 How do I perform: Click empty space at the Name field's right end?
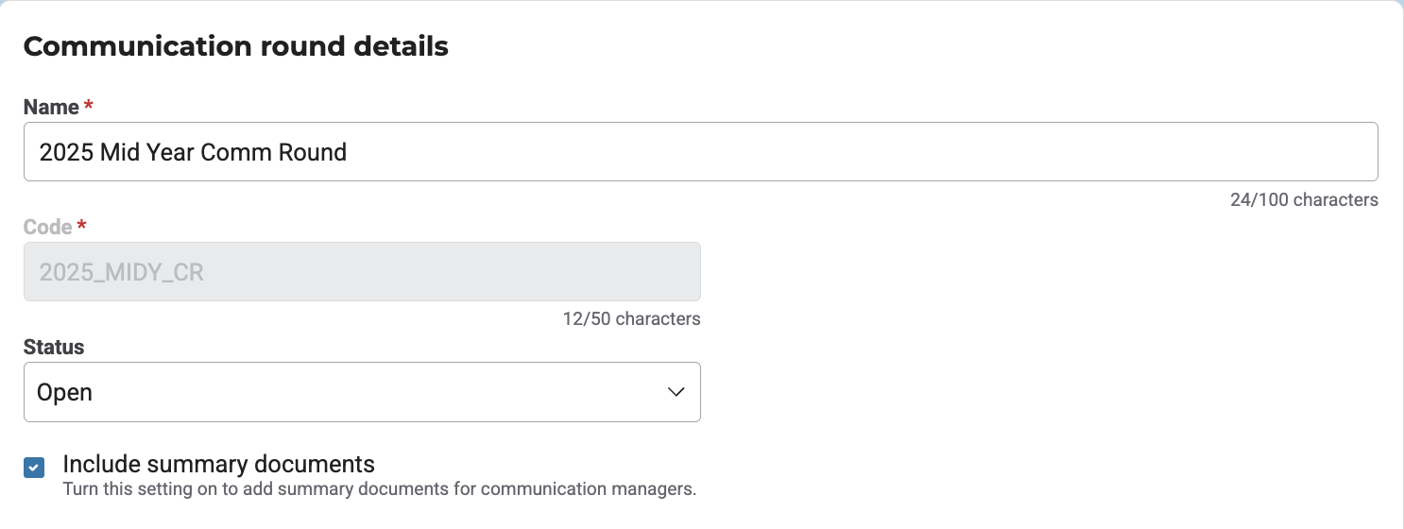[x=1323, y=152]
